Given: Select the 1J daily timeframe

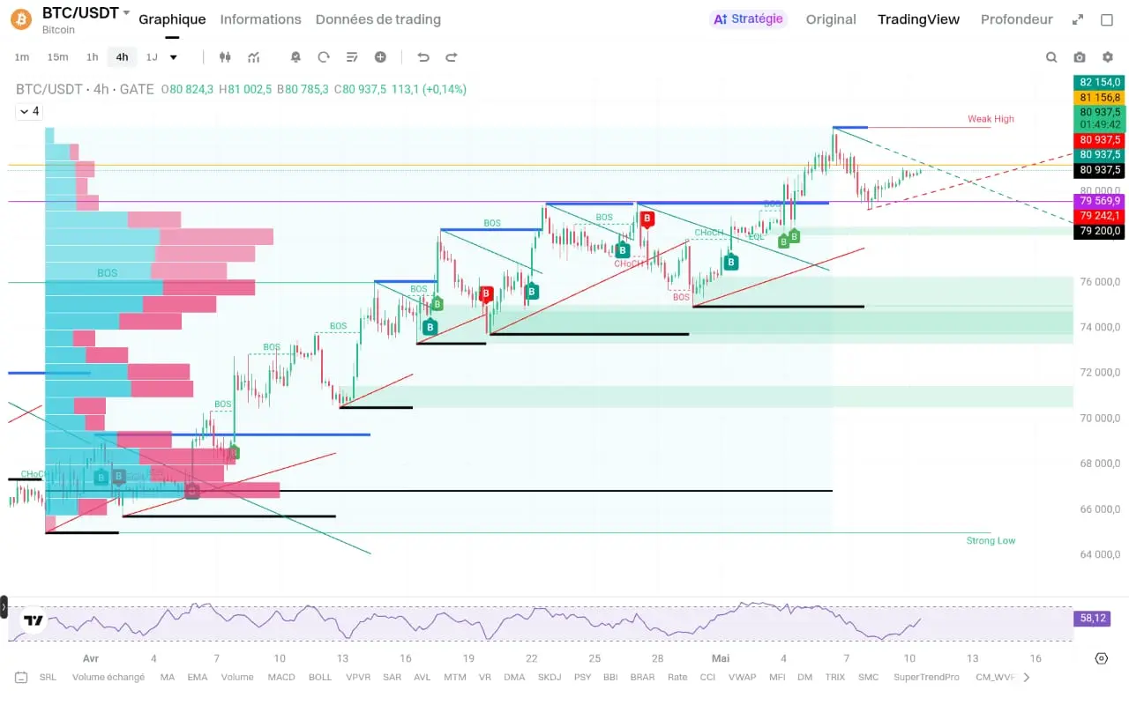Looking at the screenshot, I should click(152, 57).
